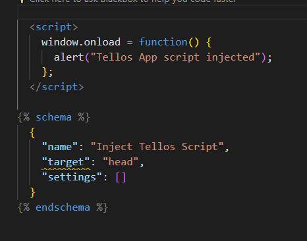
Task: Click the alert function call
Action: (69, 57)
